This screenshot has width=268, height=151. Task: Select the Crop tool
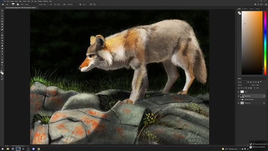[x=2, y=21]
